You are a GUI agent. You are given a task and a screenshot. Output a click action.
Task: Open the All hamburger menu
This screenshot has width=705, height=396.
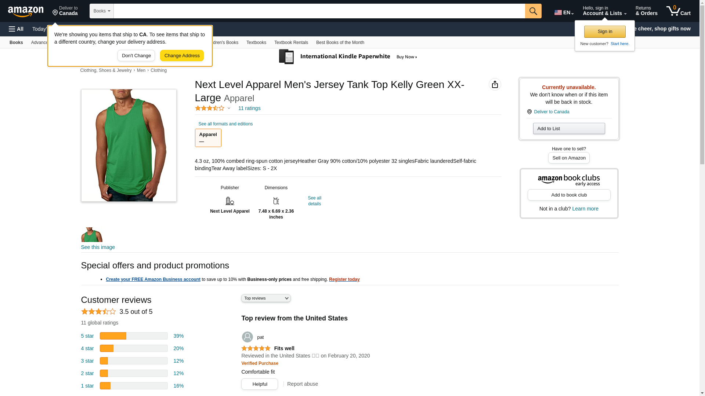tap(16, 29)
